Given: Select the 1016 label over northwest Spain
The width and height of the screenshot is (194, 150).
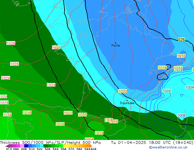Looking at the screenshot, I should (x=27, y=113).
